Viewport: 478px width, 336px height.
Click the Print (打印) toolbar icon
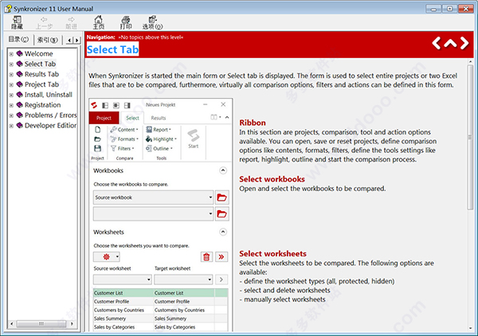(x=125, y=22)
